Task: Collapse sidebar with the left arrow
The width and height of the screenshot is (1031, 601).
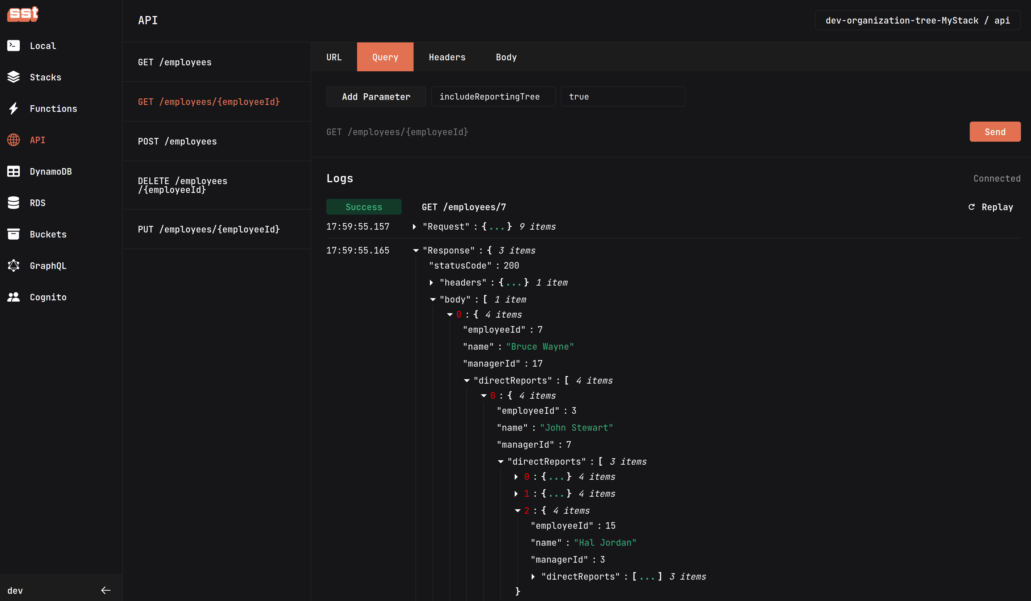Action: (x=106, y=590)
